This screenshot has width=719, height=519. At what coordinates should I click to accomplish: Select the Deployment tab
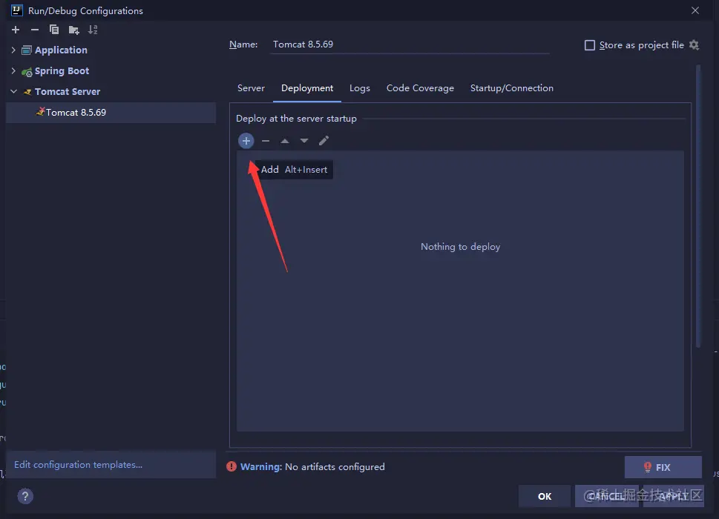point(307,88)
